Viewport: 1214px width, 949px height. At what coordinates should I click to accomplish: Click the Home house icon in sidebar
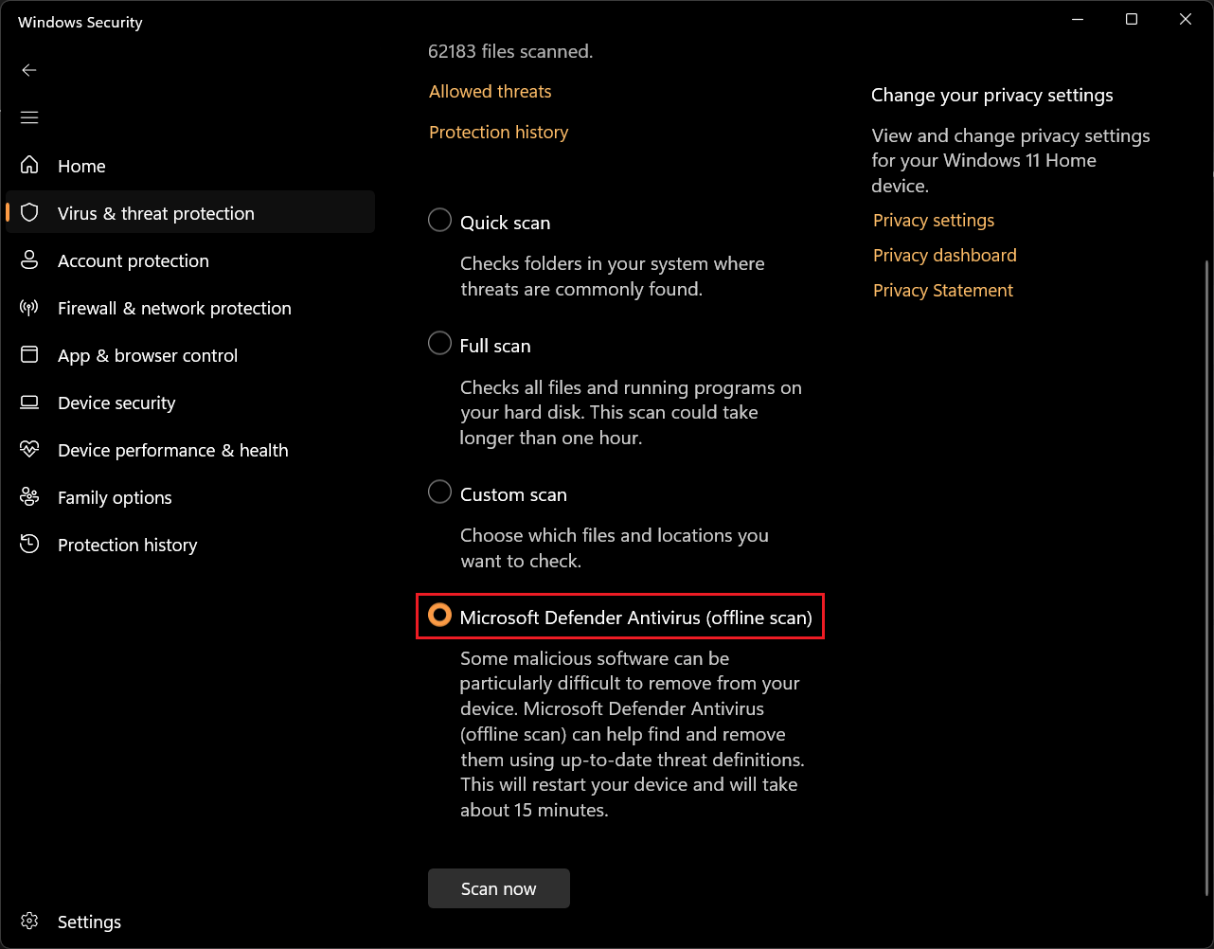click(x=29, y=166)
